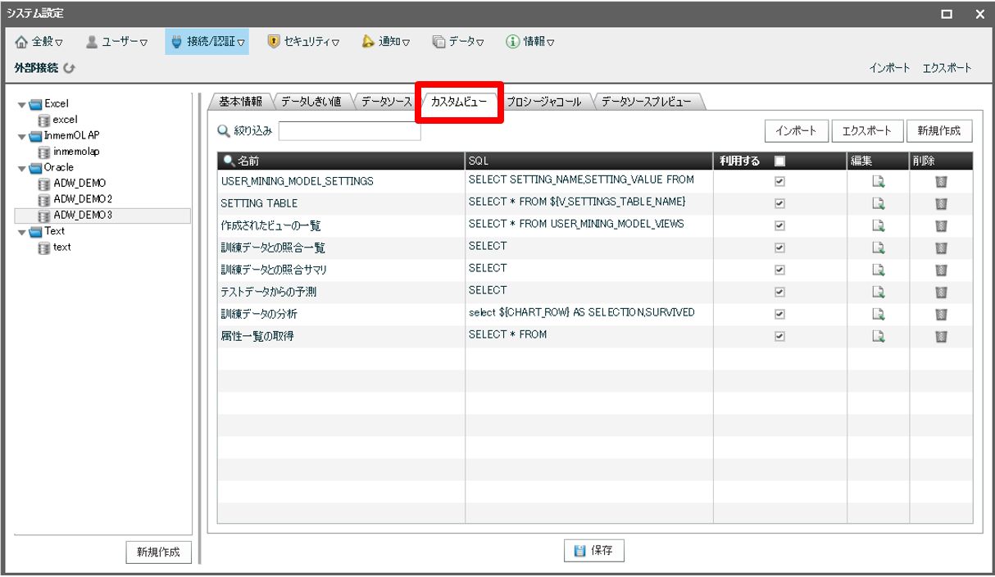
Task: Select the ADW_DEMO2 database connection
Action: (x=82, y=199)
